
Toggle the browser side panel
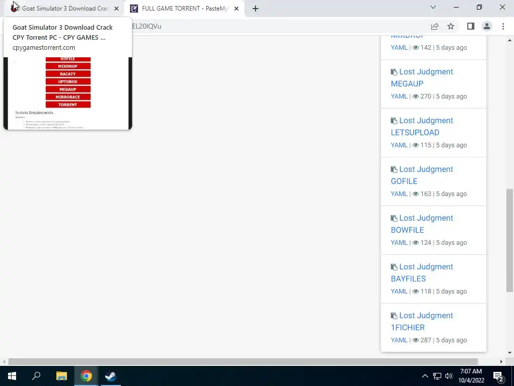point(471,26)
